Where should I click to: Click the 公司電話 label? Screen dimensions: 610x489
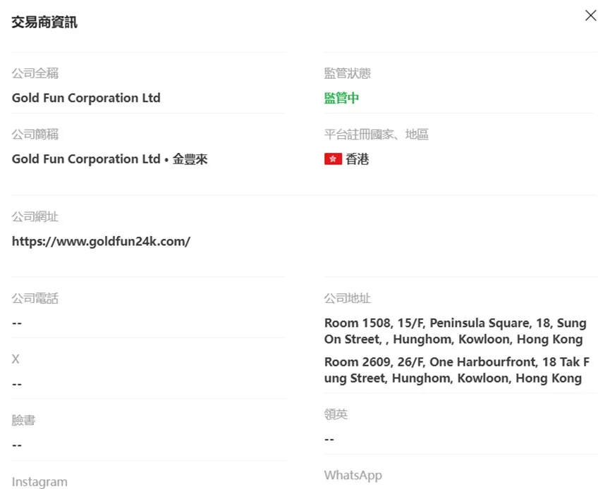click(35, 298)
